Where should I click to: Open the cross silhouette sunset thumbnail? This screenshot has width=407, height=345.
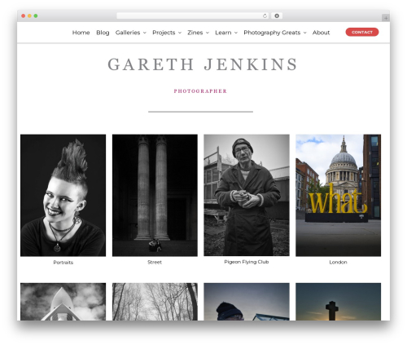point(338,302)
